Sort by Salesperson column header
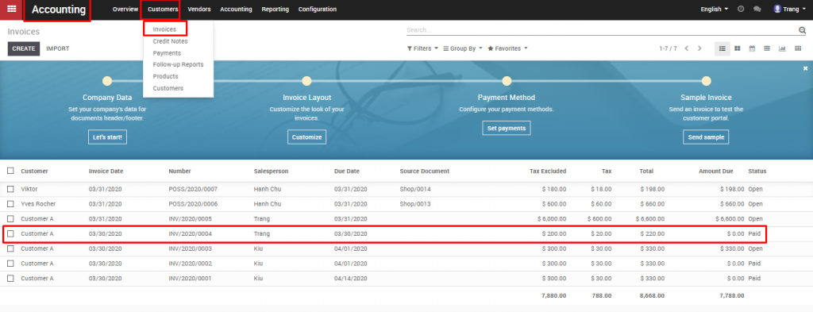The width and height of the screenshot is (813, 312). pyautogui.click(x=271, y=171)
